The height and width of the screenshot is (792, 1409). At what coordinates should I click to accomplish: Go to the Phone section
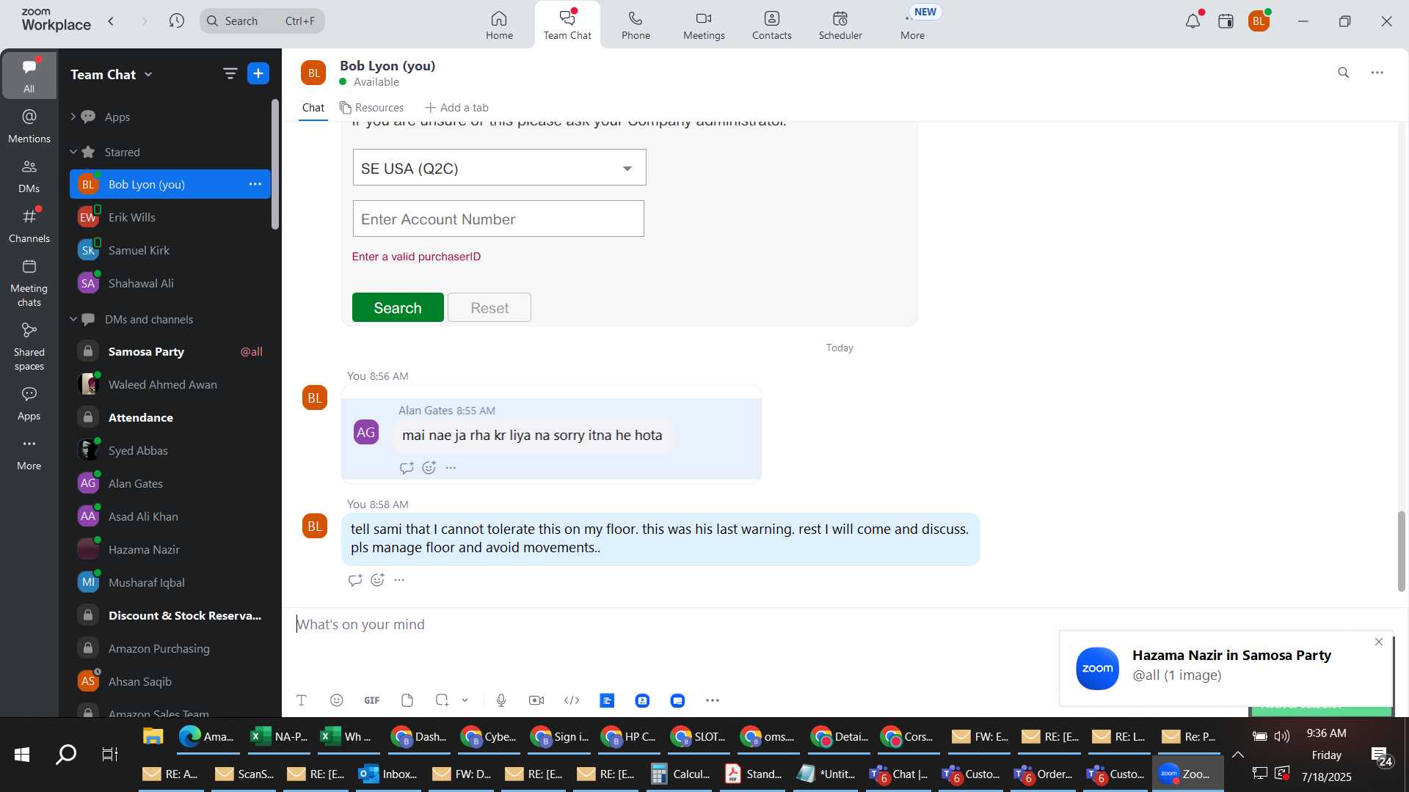pyautogui.click(x=636, y=24)
